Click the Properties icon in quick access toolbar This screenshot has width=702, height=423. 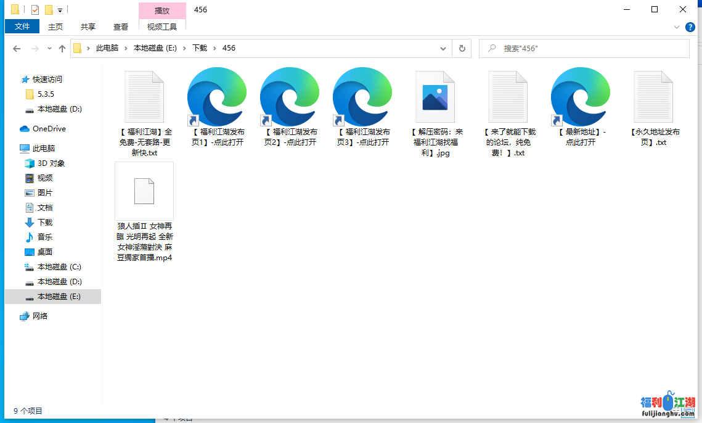pyautogui.click(x=35, y=10)
